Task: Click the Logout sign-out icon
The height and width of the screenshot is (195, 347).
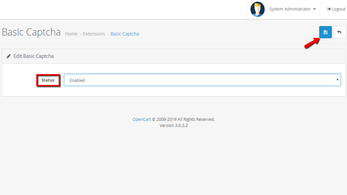Action: coord(329,9)
